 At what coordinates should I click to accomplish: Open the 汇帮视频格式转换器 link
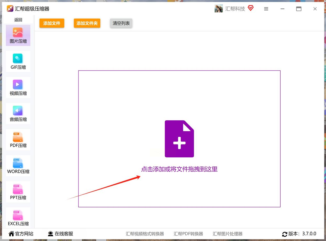[x=145, y=234]
